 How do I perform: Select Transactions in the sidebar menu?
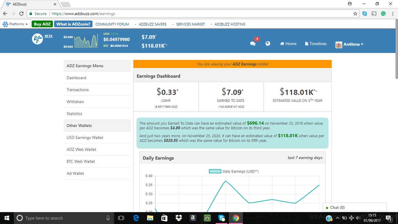point(97,90)
